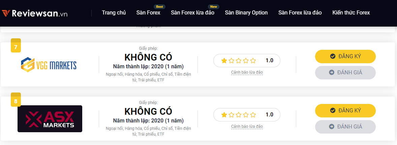Click ĐĂNG KÝ button for ASX Markets

click(345, 111)
